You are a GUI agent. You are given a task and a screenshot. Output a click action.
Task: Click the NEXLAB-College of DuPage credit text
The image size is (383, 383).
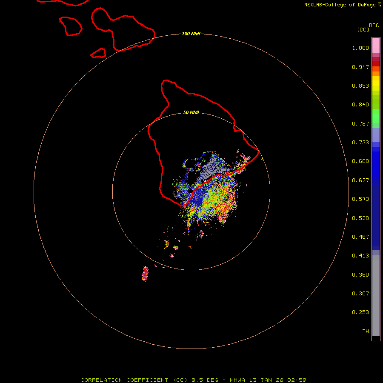coord(340,5)
